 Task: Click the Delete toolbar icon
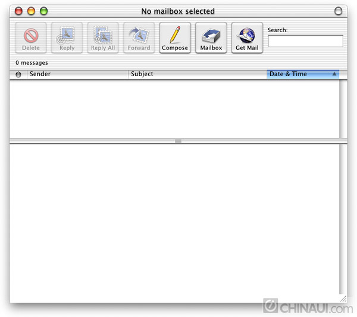pyautogui.click(x=31, y=38)
